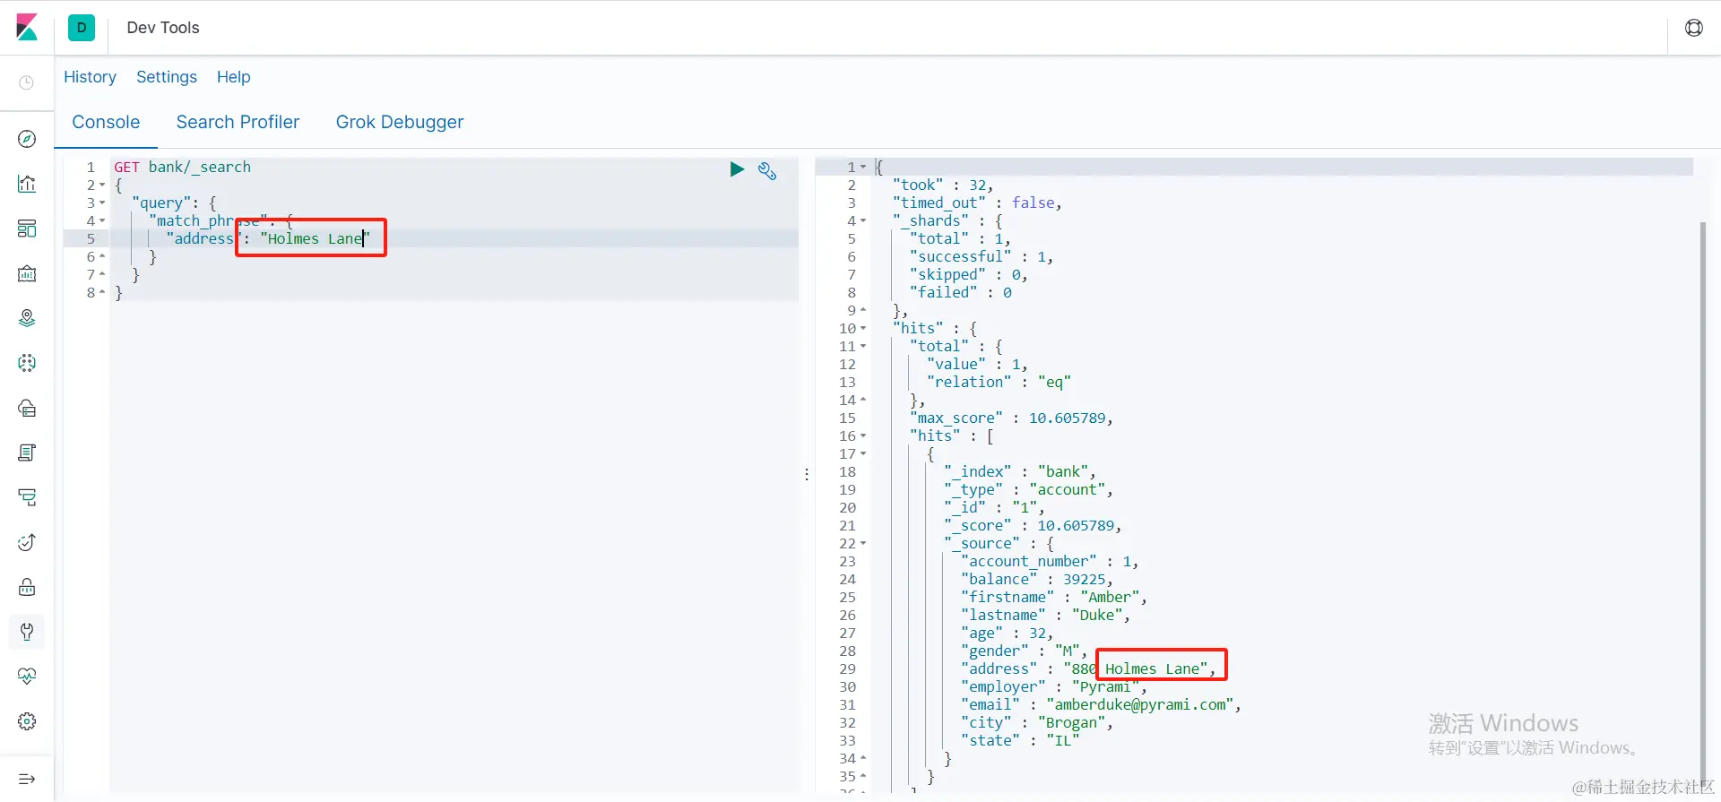Image resolution: width=1721 pixels, height=802 pixels.
Task: Open Discover via the compass icon
Action: pos(27,139)
